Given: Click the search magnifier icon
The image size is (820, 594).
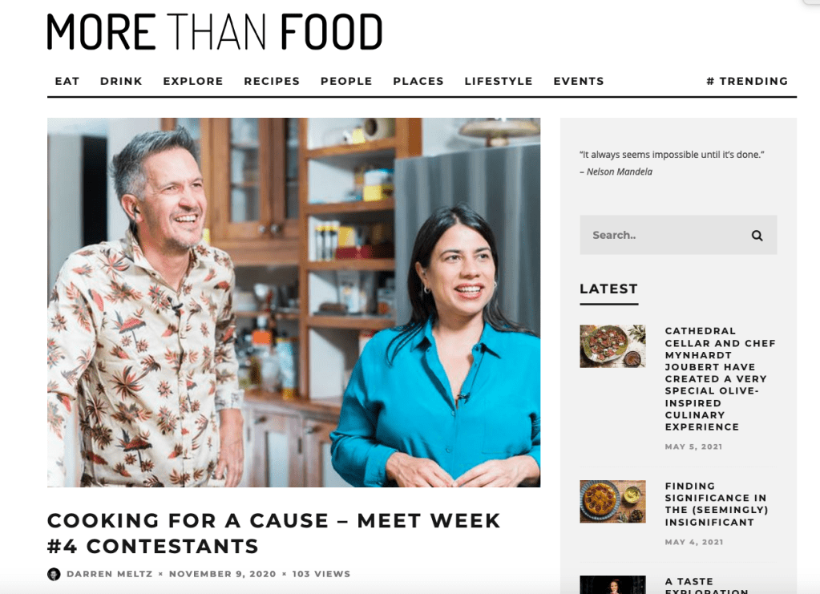Looking at the screenshot, I should pyautogui.click(x=757, y=236).
